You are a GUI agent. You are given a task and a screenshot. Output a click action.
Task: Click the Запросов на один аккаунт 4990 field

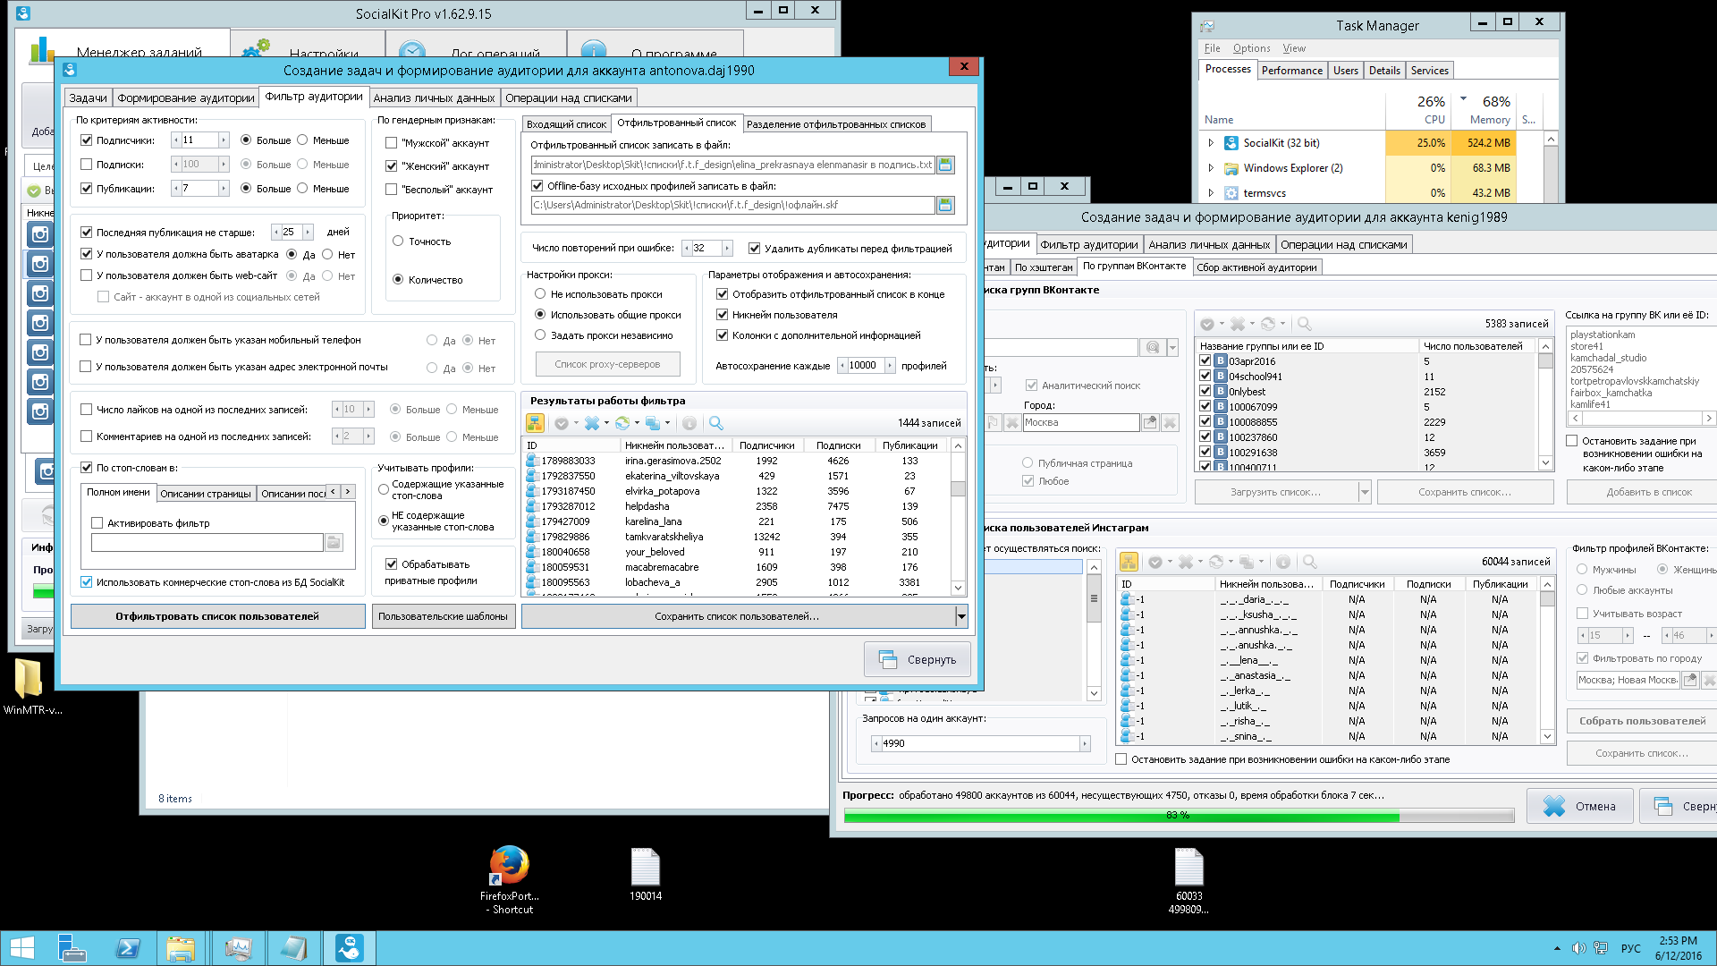click(x=980, y=743)
